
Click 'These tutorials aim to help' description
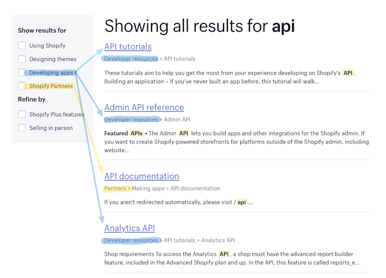click(230, 77)
